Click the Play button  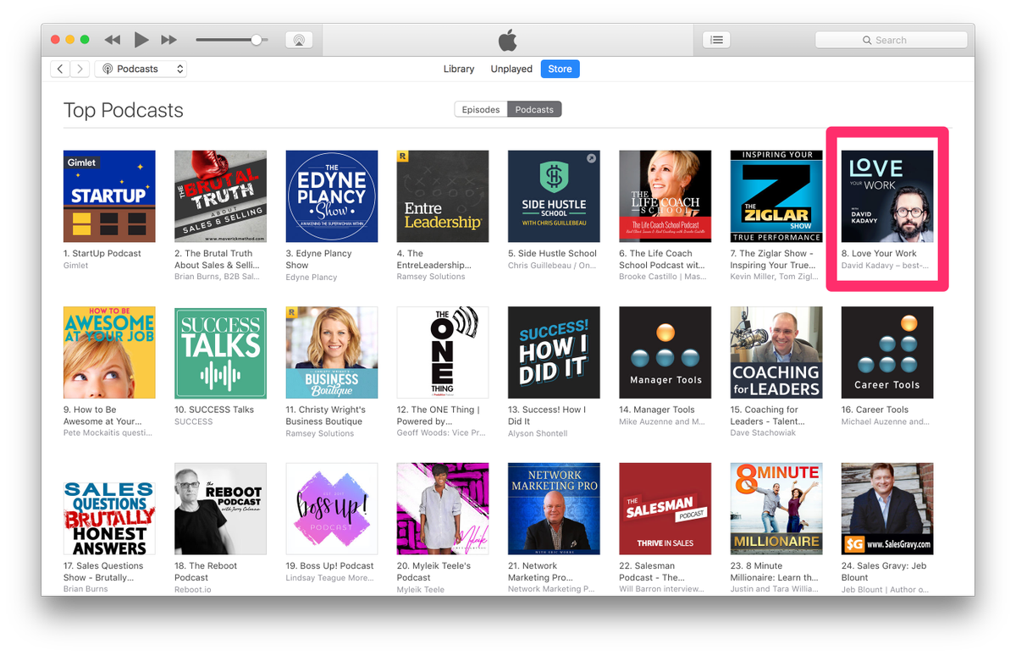tap(141, 40)
